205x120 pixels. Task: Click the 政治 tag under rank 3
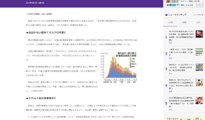170,73
